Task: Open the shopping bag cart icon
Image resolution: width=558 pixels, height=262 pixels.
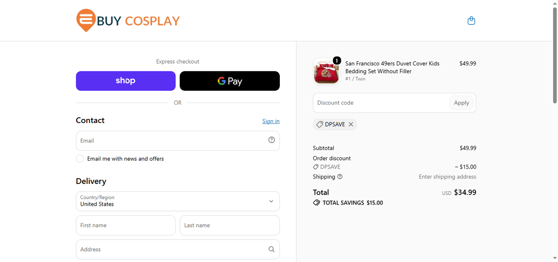Action: pyautogui.click(x=471, y=20)
